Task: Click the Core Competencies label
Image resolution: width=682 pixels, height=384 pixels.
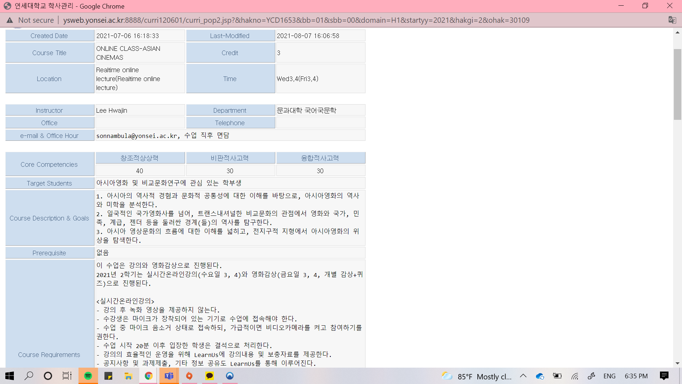Action: tap(49, 165)
